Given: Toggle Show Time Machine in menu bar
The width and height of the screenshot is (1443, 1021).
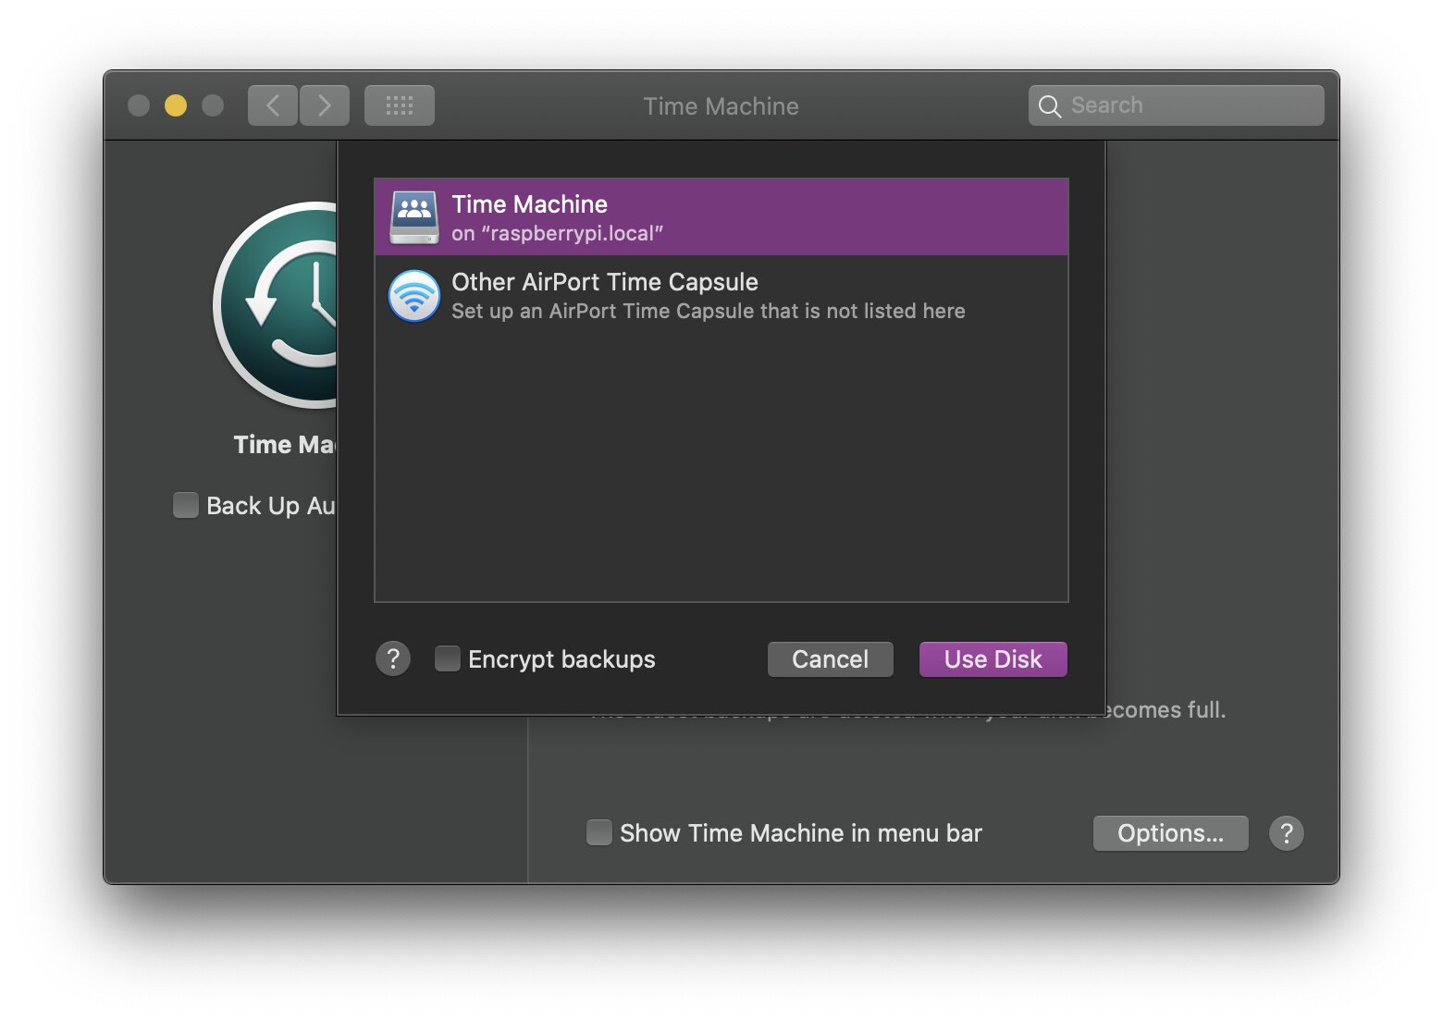Looking at the screenshot, I should click(x=599, y=832).
